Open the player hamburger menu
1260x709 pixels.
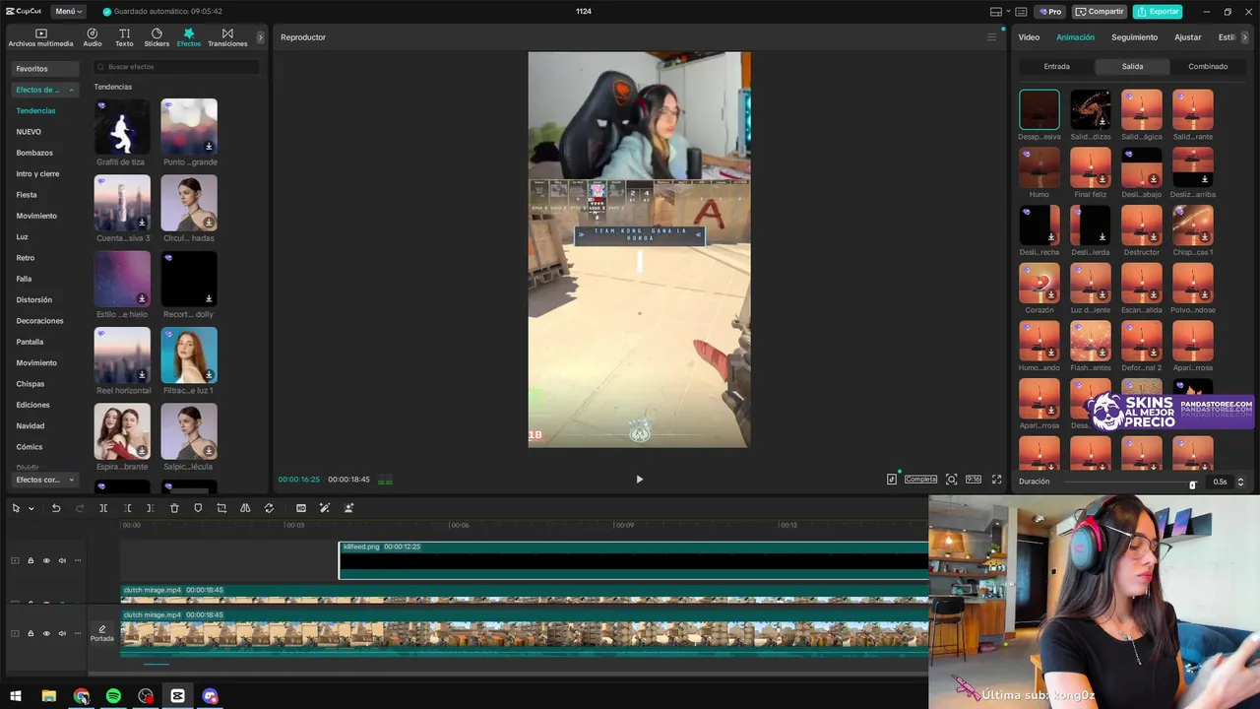[x=991, y=37]
